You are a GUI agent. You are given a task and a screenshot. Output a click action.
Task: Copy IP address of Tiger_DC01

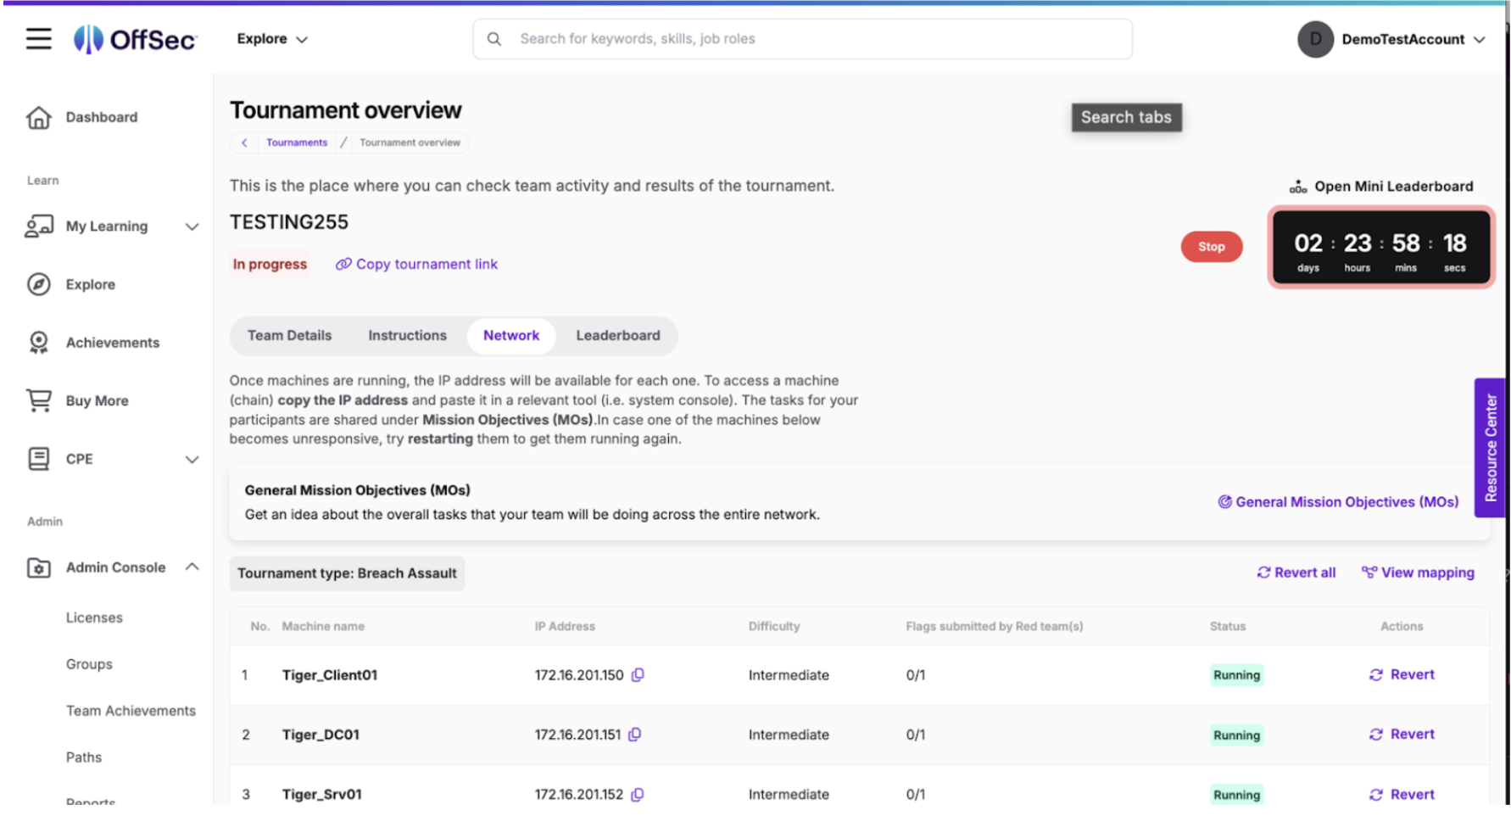[x=635, y=735]
